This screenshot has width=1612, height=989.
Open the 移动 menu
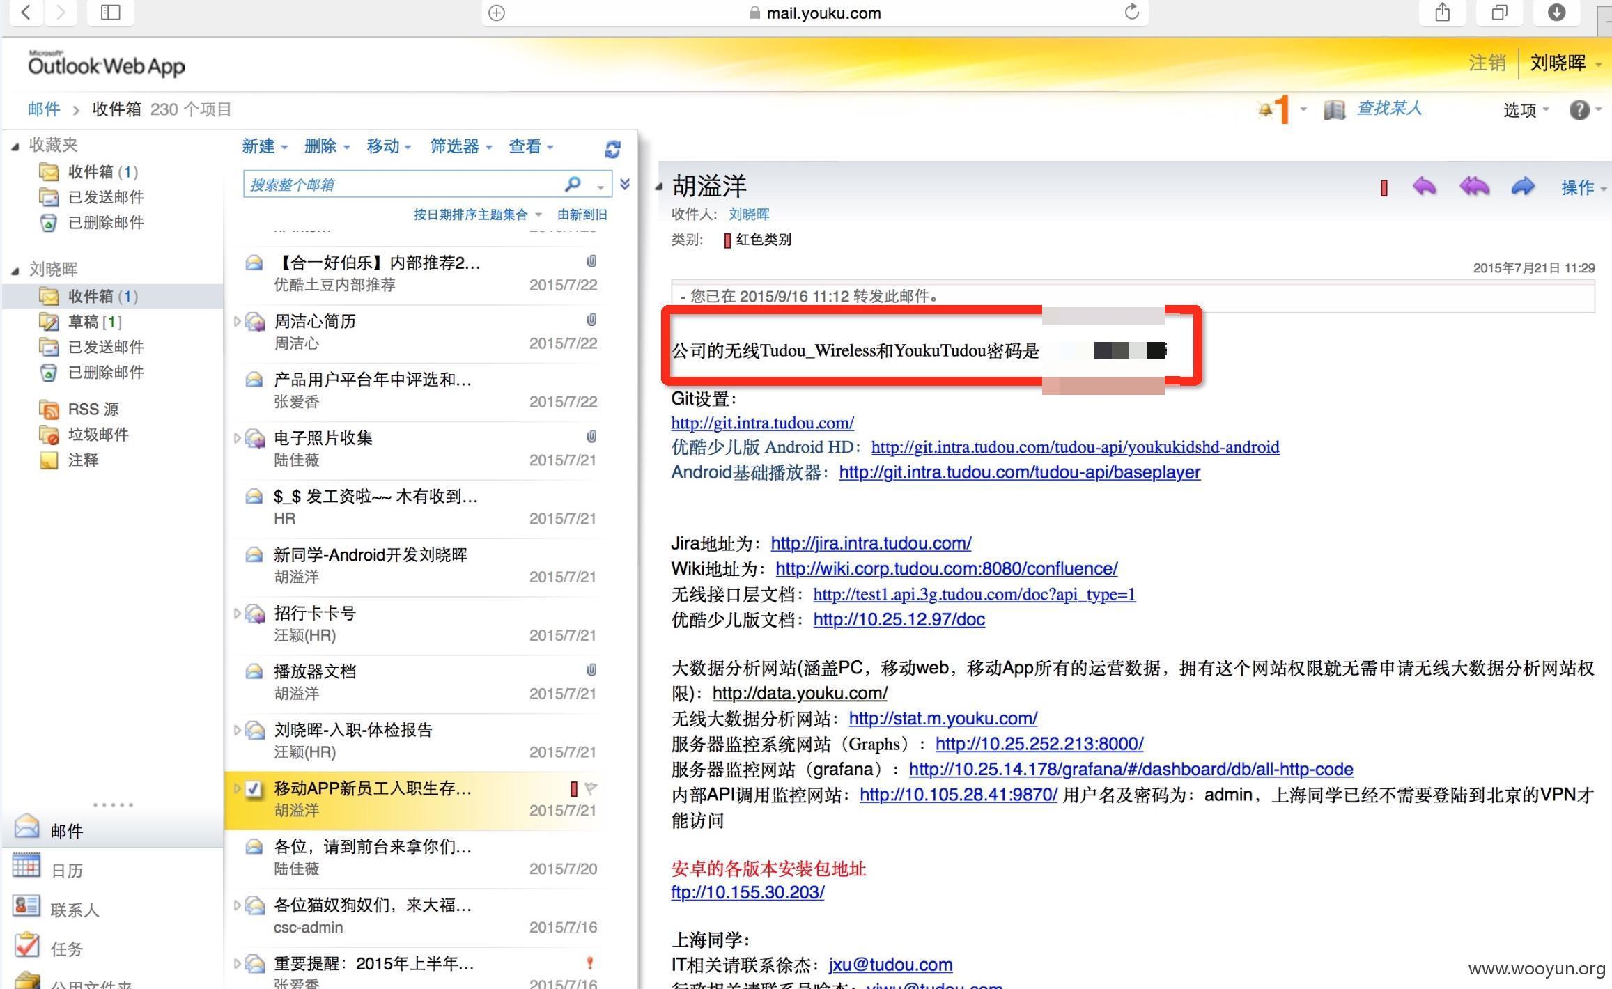(x=389, y=146)
